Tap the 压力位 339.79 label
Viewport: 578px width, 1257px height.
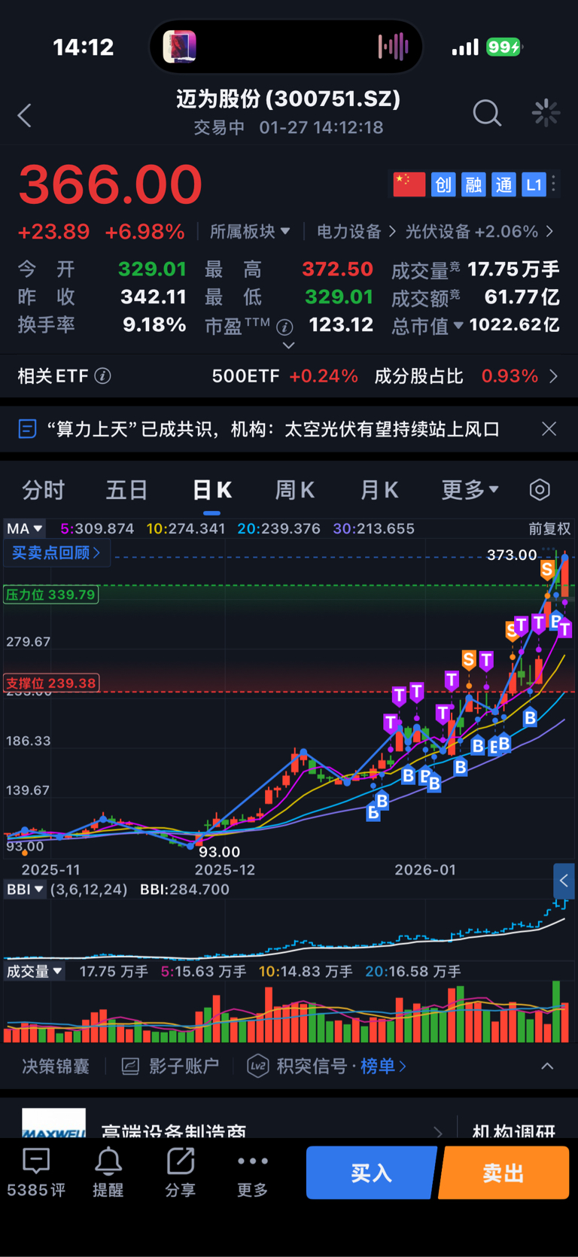(x=51, y=595)
